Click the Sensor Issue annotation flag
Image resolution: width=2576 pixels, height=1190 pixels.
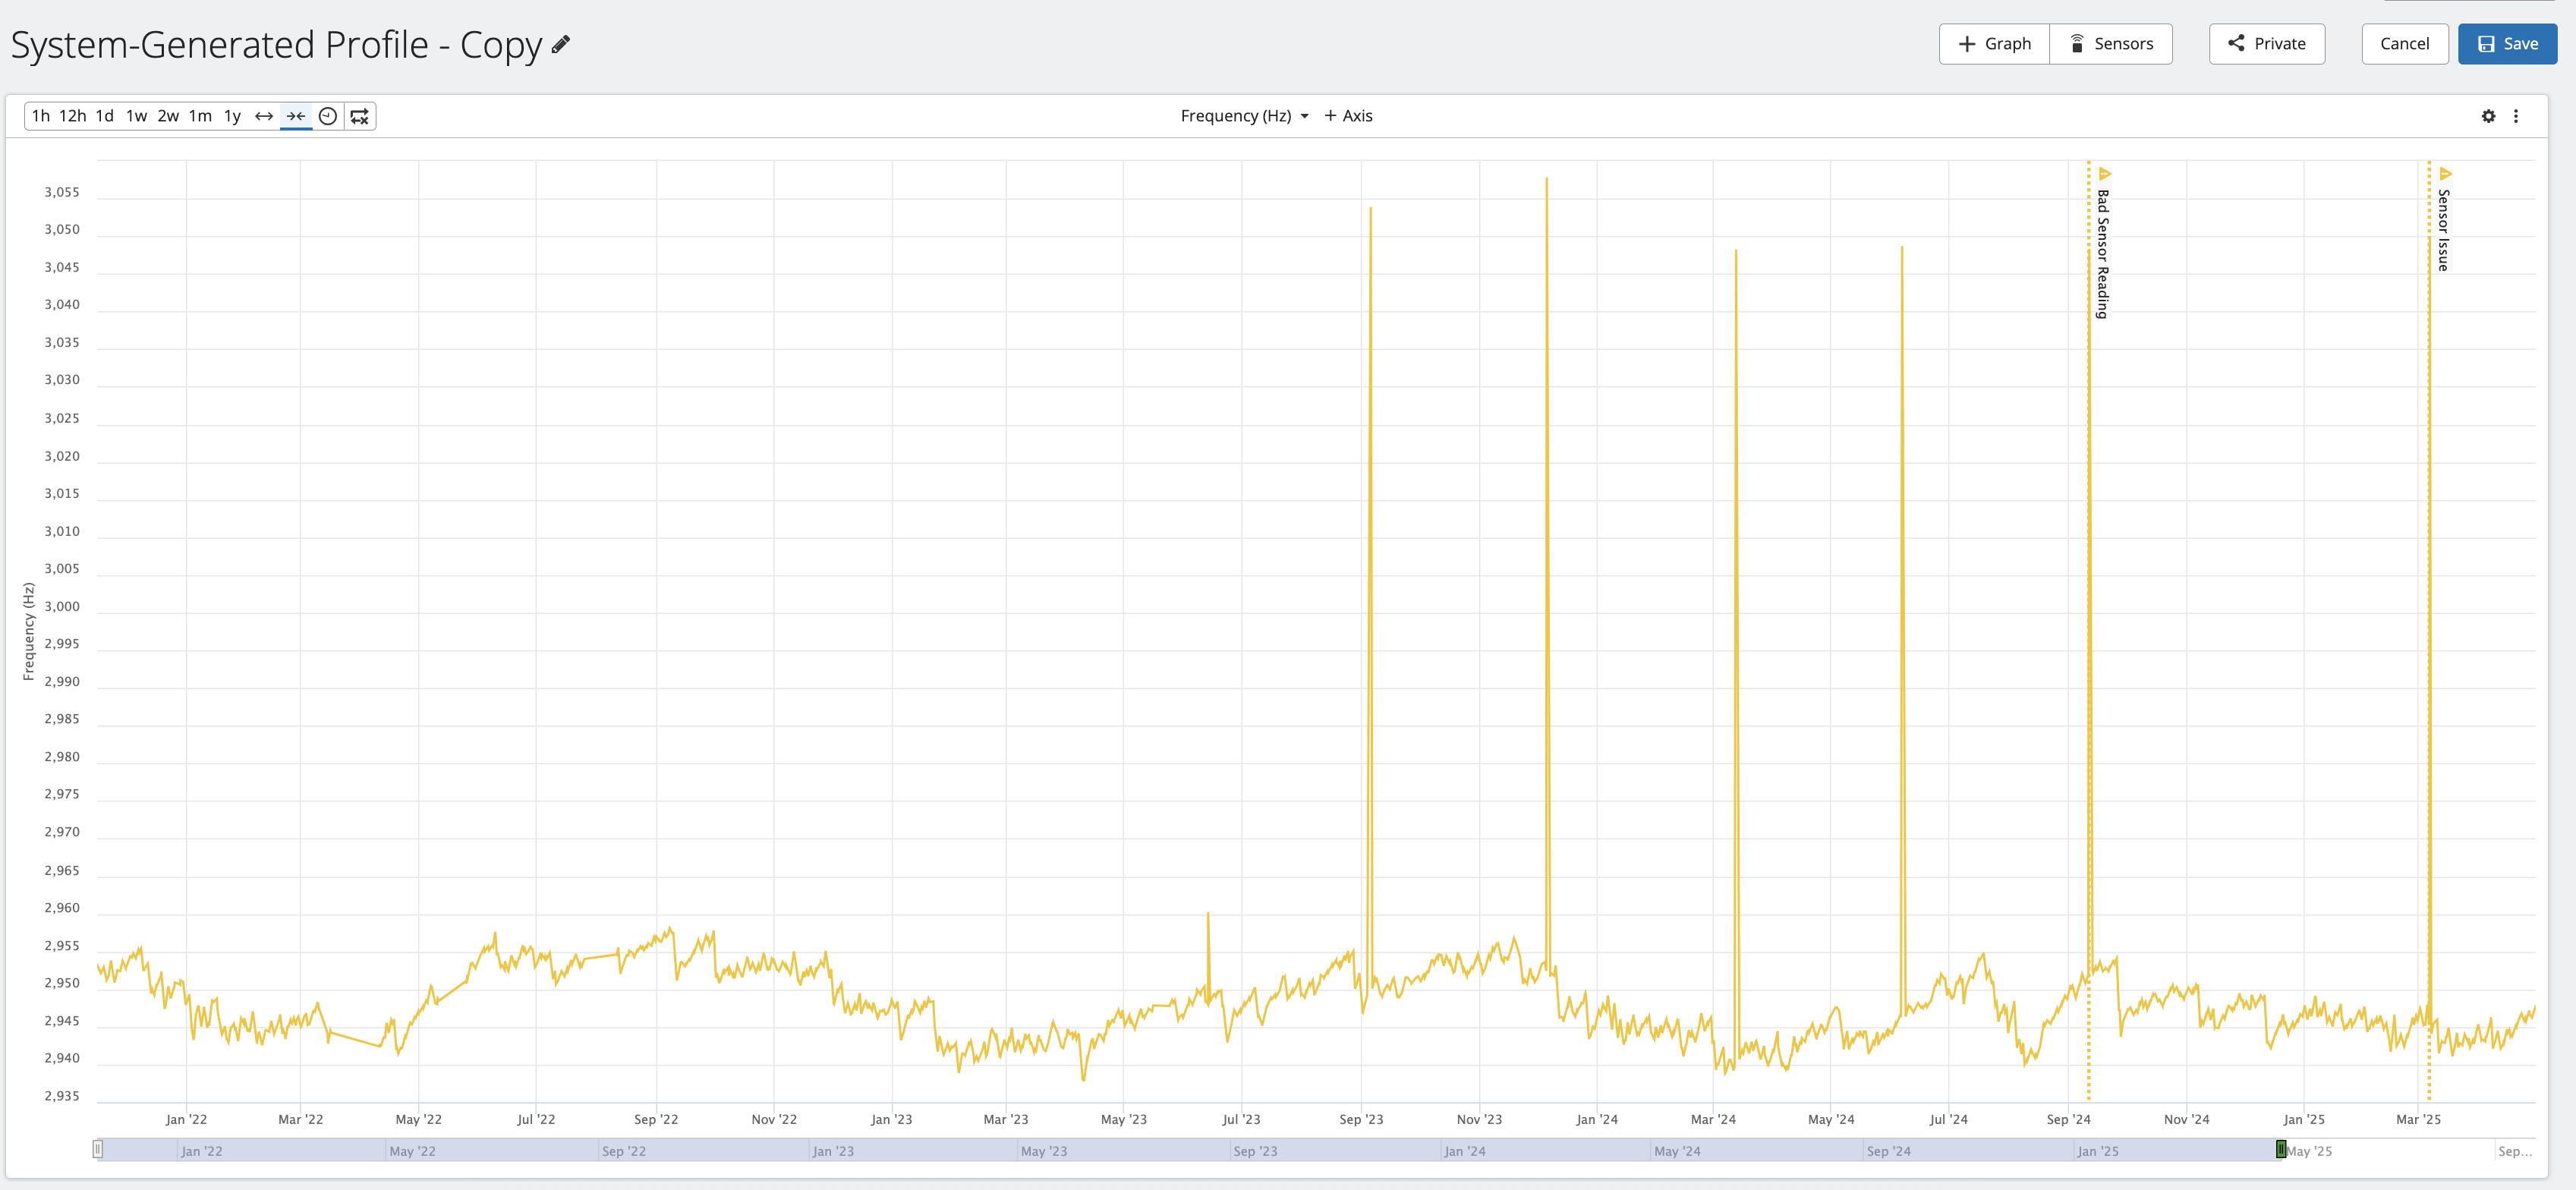pos(2445,174)
